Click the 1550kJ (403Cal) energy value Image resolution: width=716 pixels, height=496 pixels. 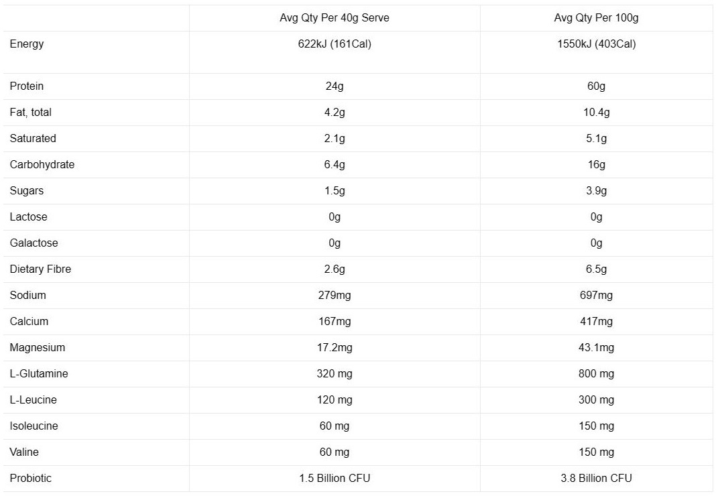tap(596, 44)
